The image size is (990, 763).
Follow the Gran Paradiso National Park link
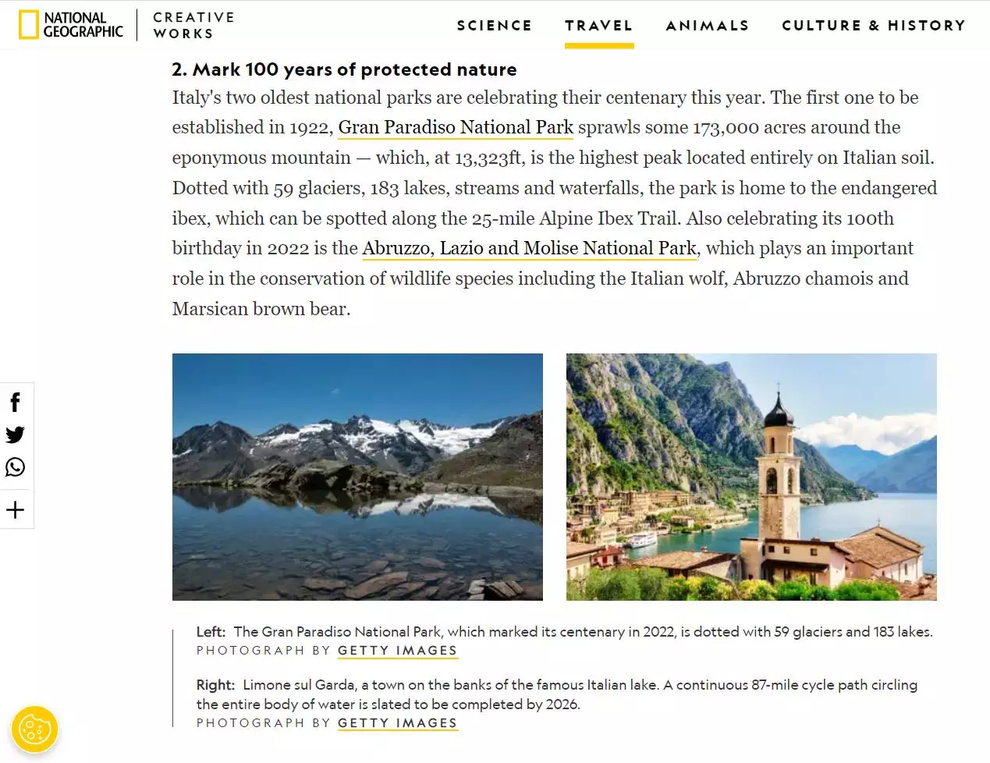pyautogui.click(x=456, y=127)
